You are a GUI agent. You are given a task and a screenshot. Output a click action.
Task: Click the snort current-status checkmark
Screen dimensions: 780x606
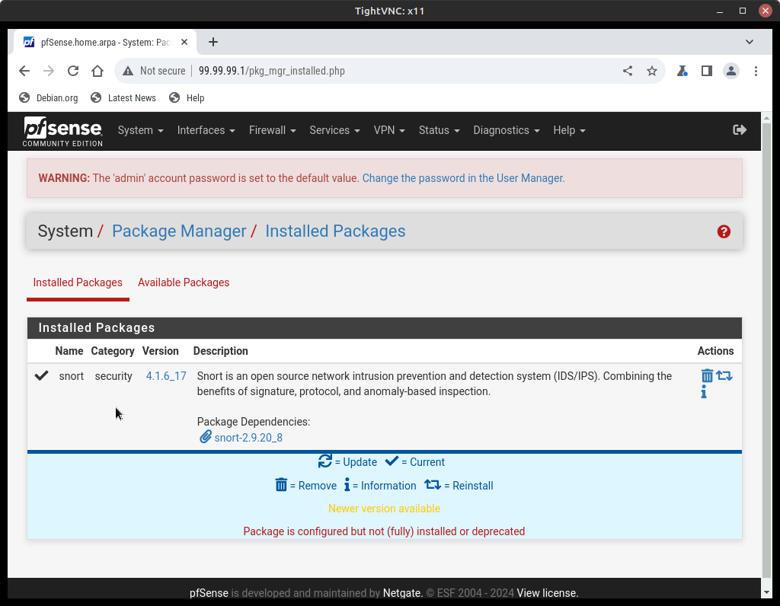click(41, 375)
